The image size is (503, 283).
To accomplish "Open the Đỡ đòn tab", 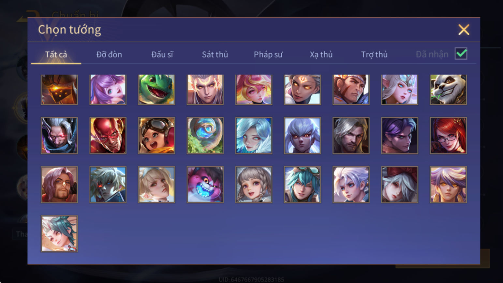I will (109, 54).
